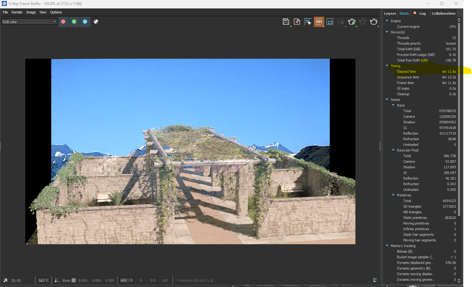Open the HSV color mode dropdown
This screenshot has height=287, width=472.
point(127,280)
